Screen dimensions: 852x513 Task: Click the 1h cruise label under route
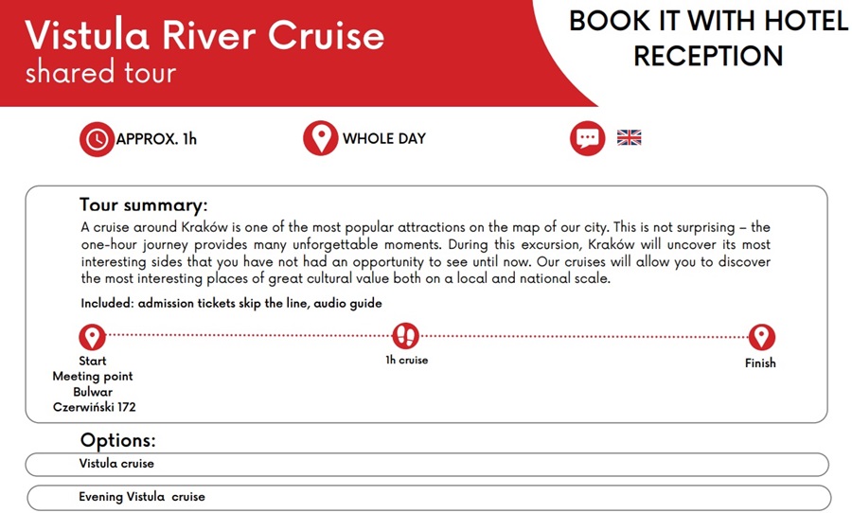tap(406, 361)
